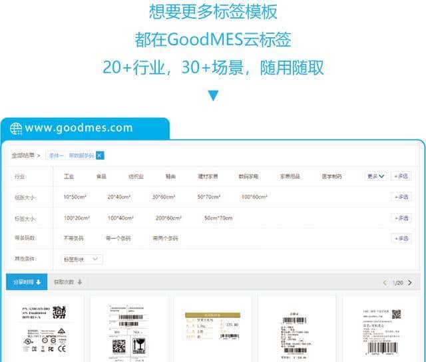Screen dimensions: 426x362
Task: Enable 多选 in the 带条码数 row
Action: [401, 238]
